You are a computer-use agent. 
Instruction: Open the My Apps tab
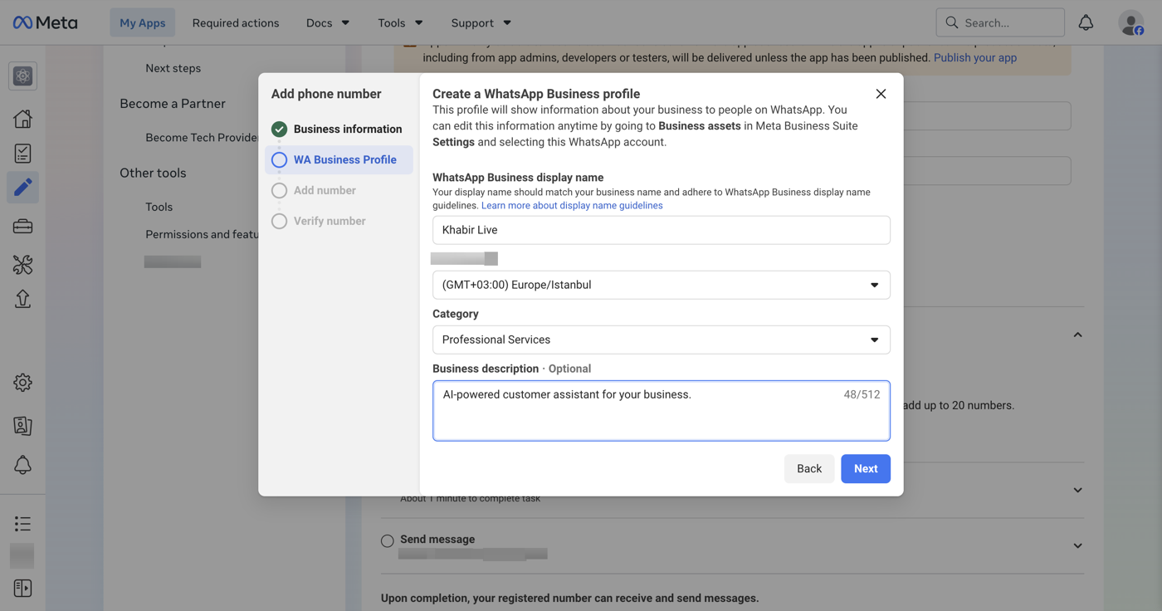(143, 22)
